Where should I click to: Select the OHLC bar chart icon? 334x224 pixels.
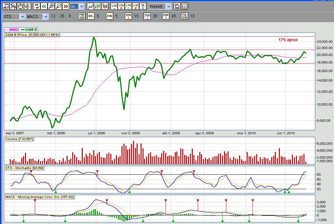(98, 6)
